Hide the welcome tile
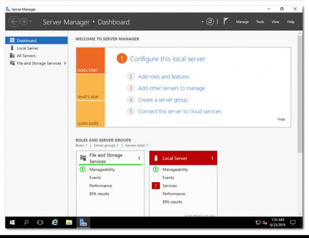 tap(281, 120)
